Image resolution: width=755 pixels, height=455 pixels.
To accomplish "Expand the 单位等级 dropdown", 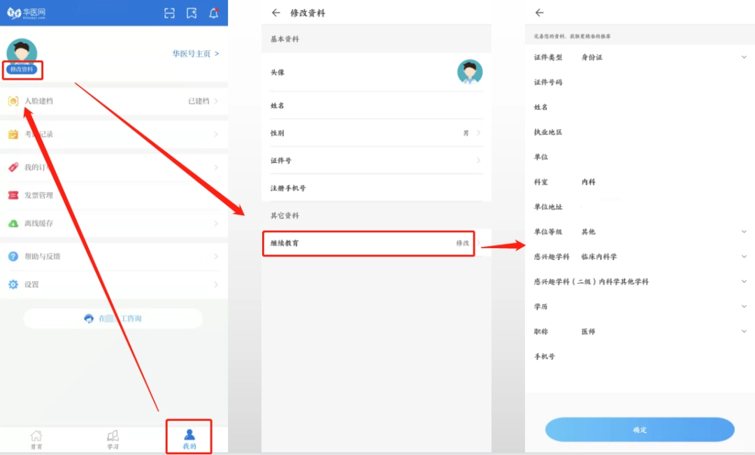I will [x=744, y=231].
